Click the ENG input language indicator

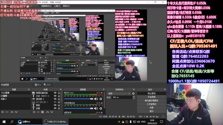[x=143, y=122]
